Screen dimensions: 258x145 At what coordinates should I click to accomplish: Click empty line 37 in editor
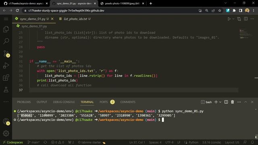point(133,90)
